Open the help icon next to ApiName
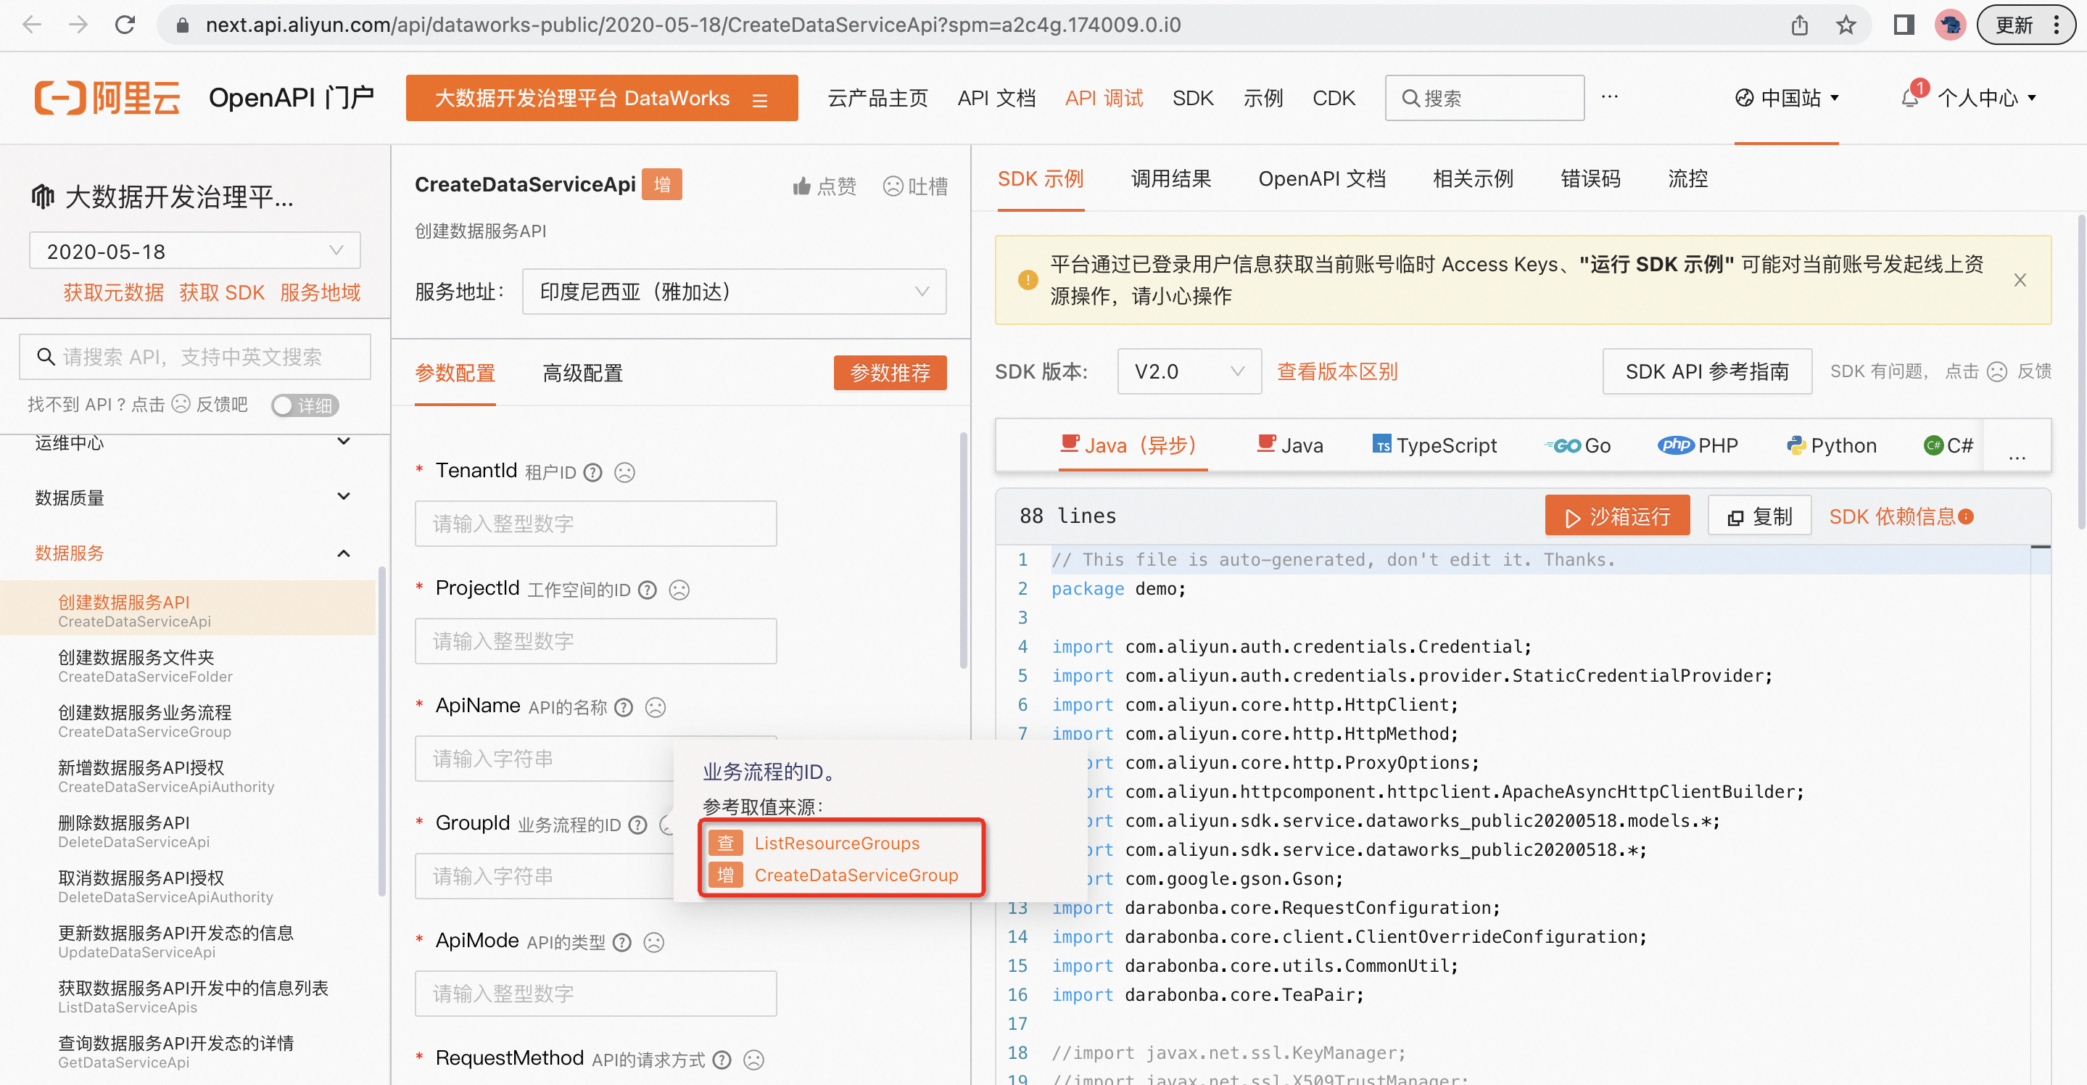 coord(624,707)
